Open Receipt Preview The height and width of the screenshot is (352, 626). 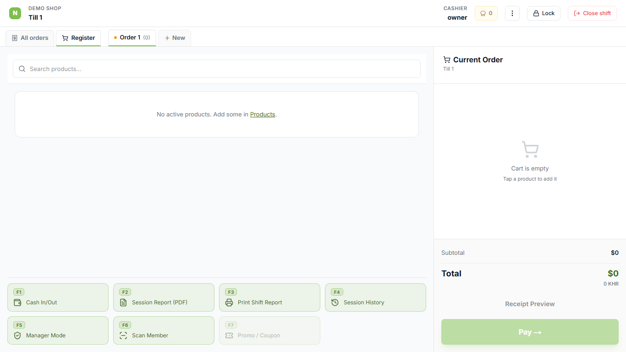[530, 304]
